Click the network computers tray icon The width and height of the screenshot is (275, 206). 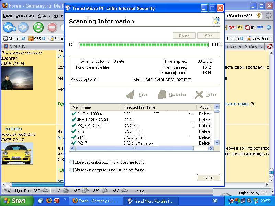[x=243, y=201]
